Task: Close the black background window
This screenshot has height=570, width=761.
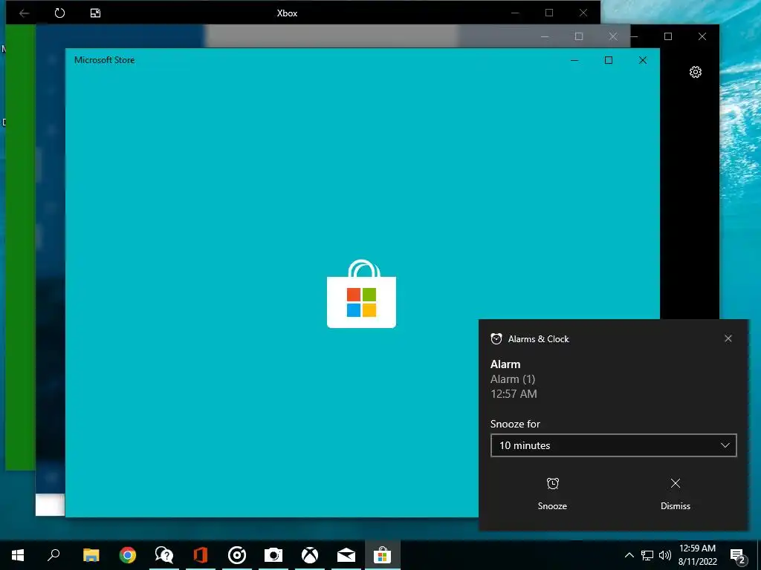Action: click(702, 36)
